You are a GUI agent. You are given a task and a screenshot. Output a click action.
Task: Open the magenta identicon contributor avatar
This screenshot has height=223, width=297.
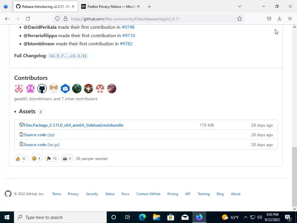[x=30, y=89]
